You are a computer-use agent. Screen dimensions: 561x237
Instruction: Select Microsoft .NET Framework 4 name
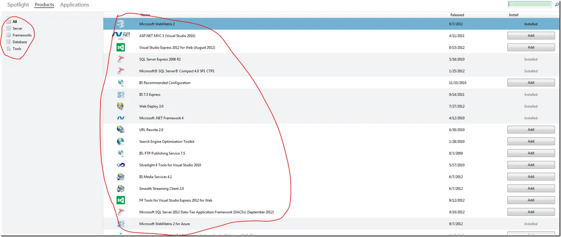[x=161, y=118]
